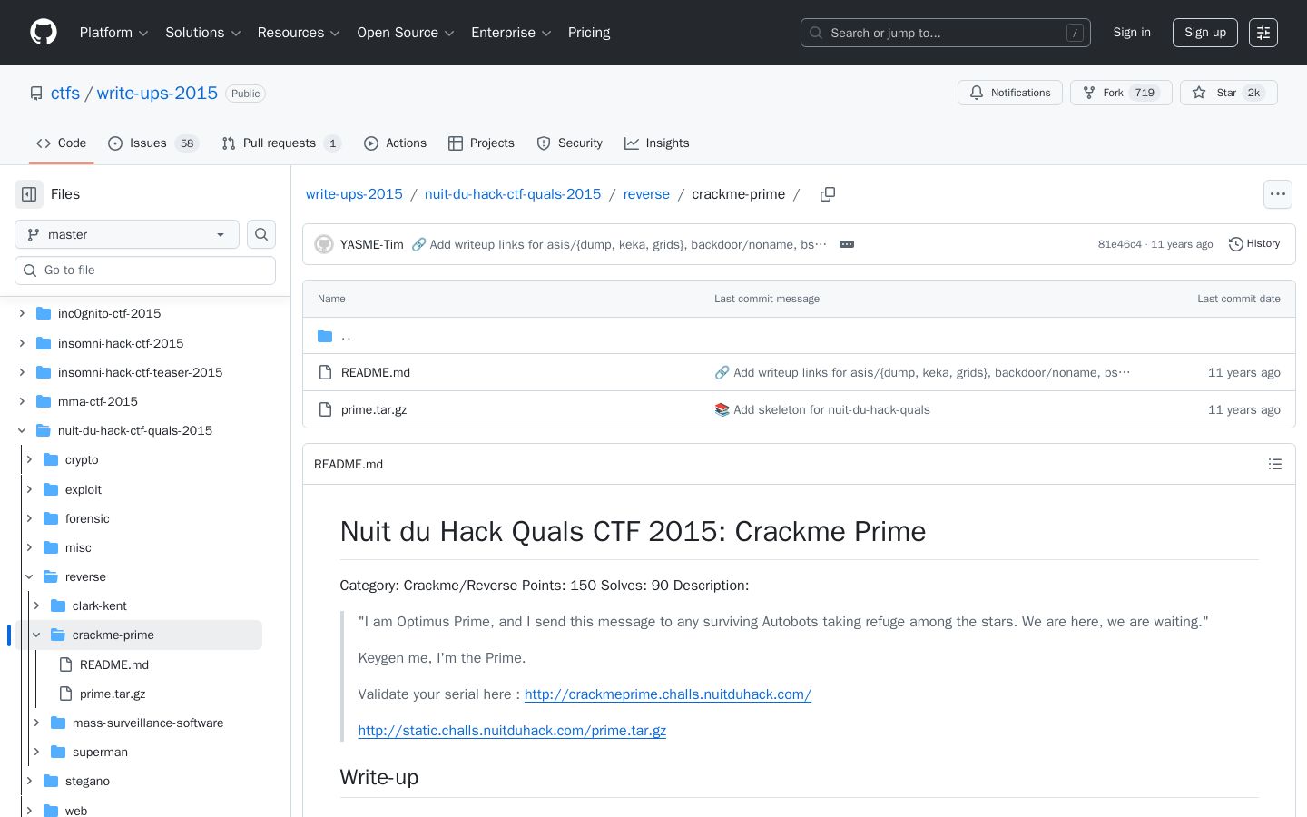Open the misc folder in tree

(78, 547)
